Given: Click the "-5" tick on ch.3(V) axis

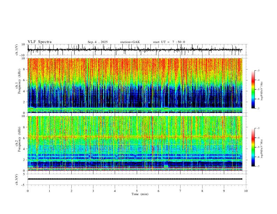Looking at the screenshot, I should coord(24,185).
